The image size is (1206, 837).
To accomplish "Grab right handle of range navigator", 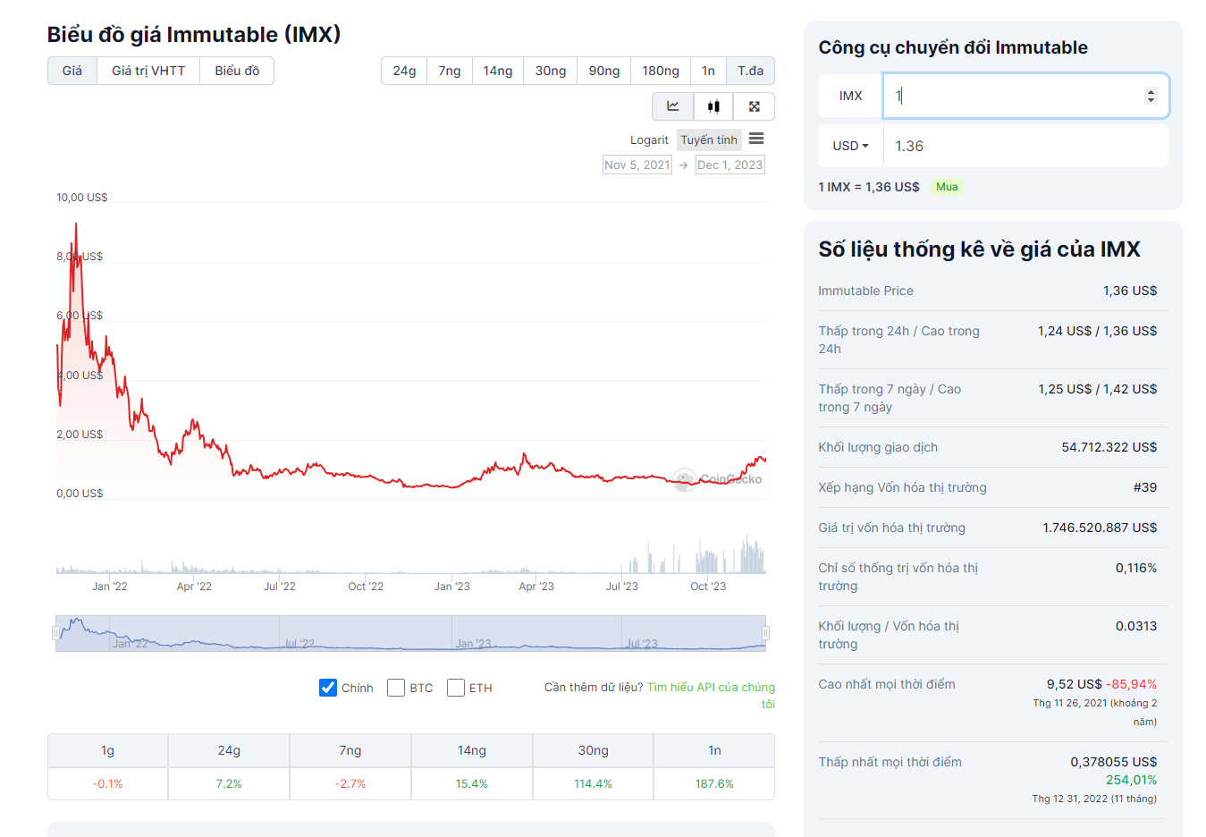I will 765,633.
